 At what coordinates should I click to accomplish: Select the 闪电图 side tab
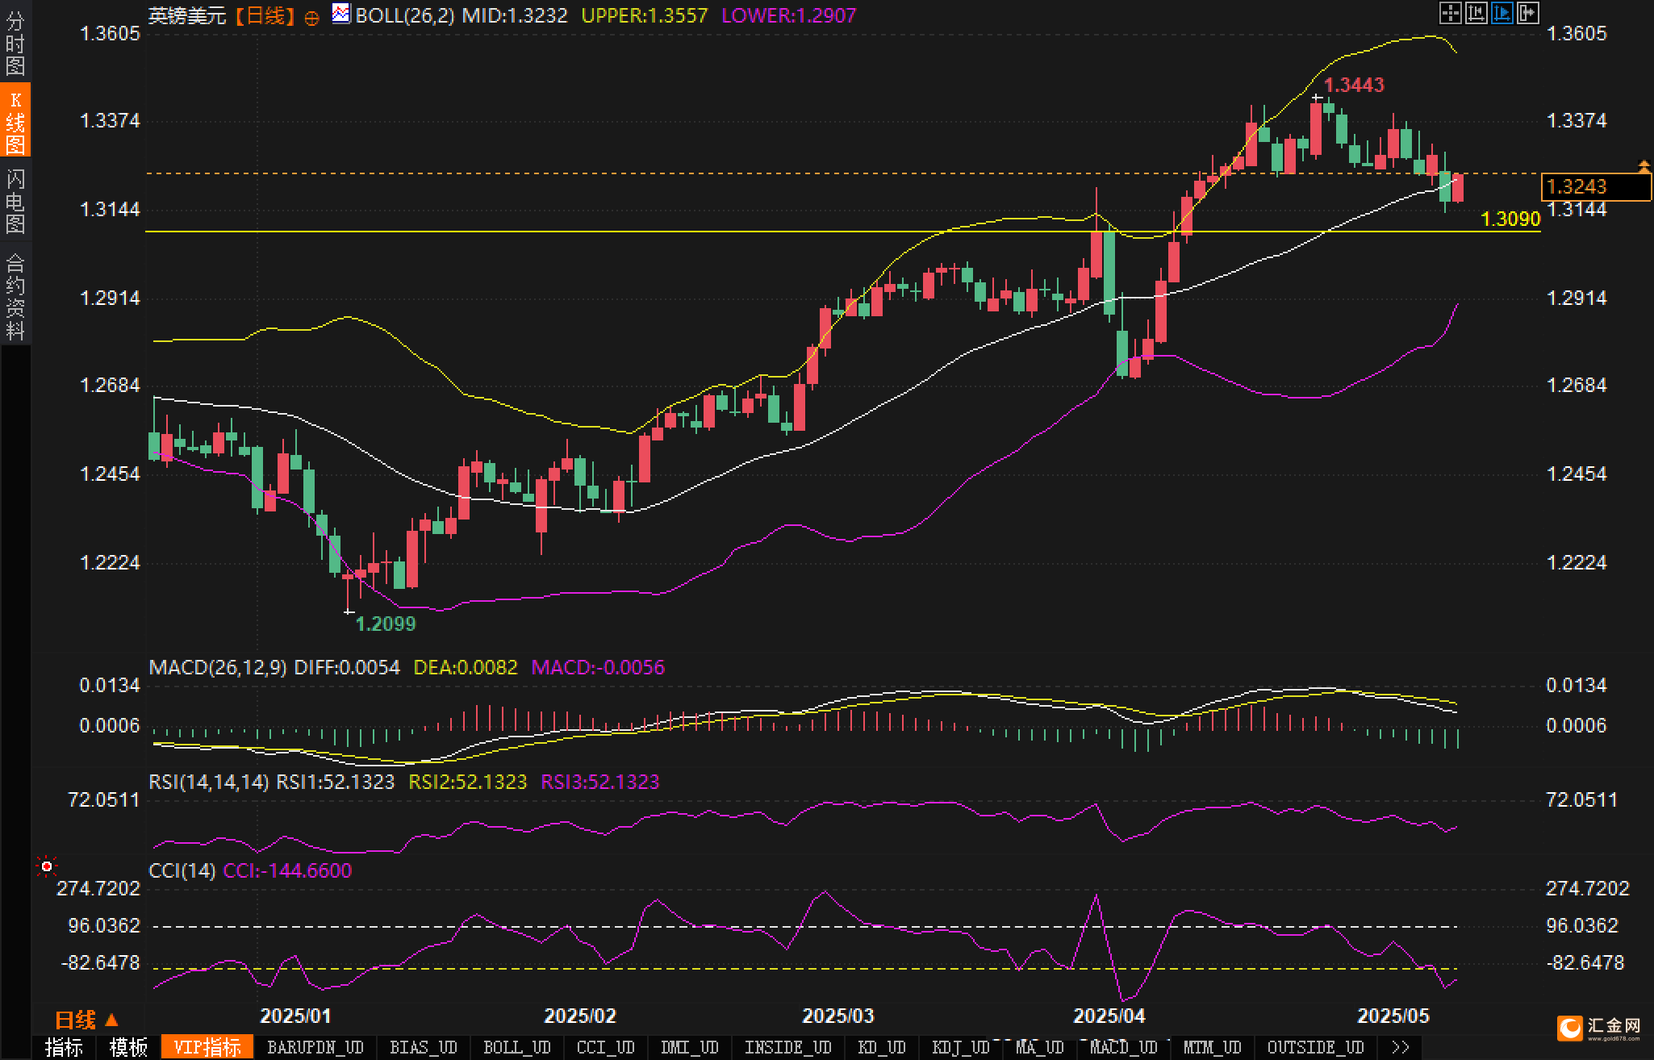(x=15, y=200)
